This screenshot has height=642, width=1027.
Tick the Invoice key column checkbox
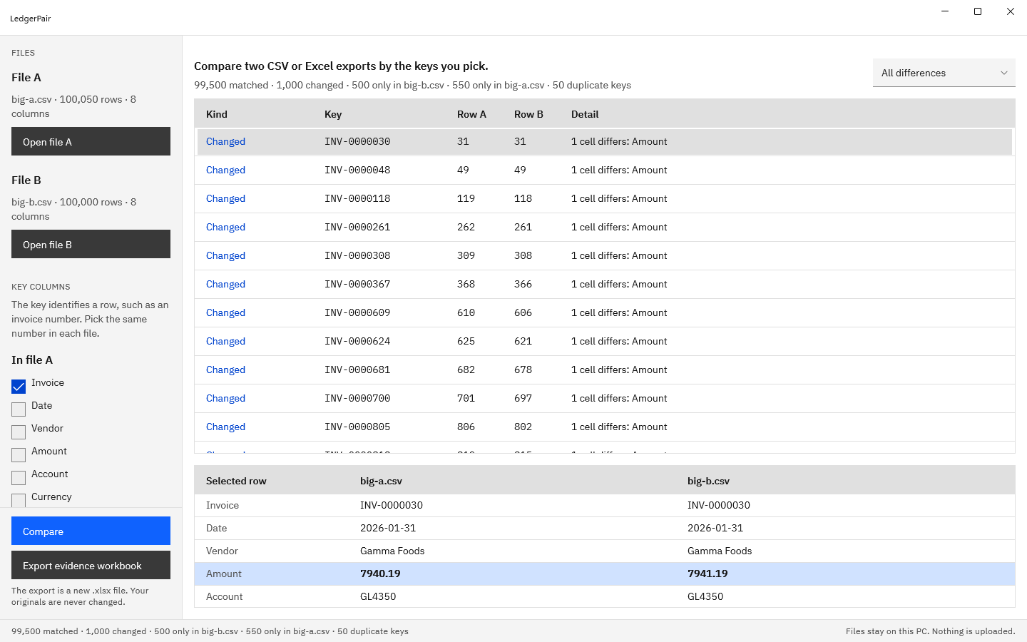click(x=19, y=387)
